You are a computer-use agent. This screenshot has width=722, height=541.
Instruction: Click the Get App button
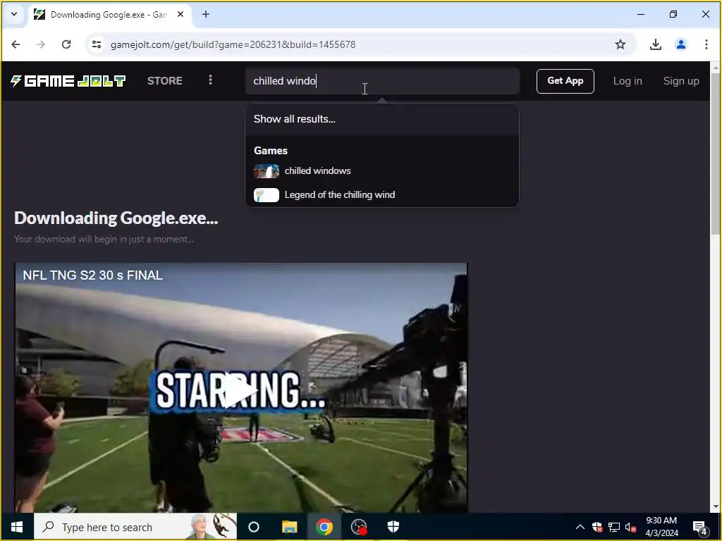tap(565, 81)
